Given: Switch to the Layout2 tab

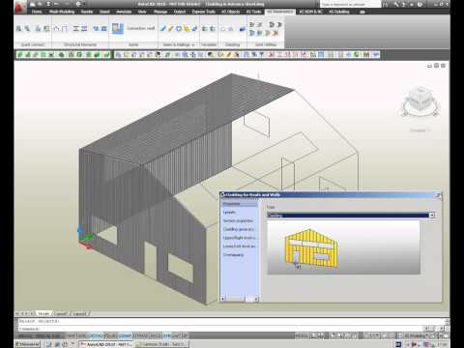Looking at the screenshot, I should pyautogui.click(x=80, y=313).
